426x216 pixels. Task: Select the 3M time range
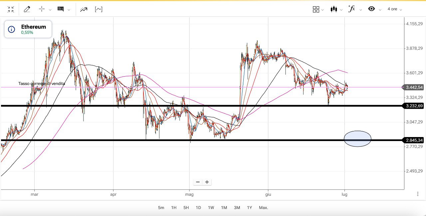click(x=237, y=208)
